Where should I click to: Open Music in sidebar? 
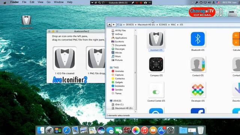coord(116,56)
